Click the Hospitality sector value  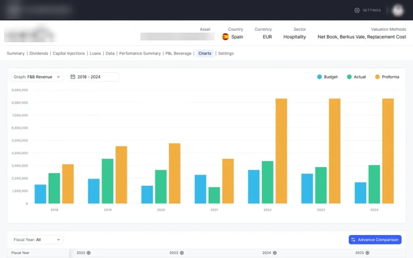coord(295,37)
